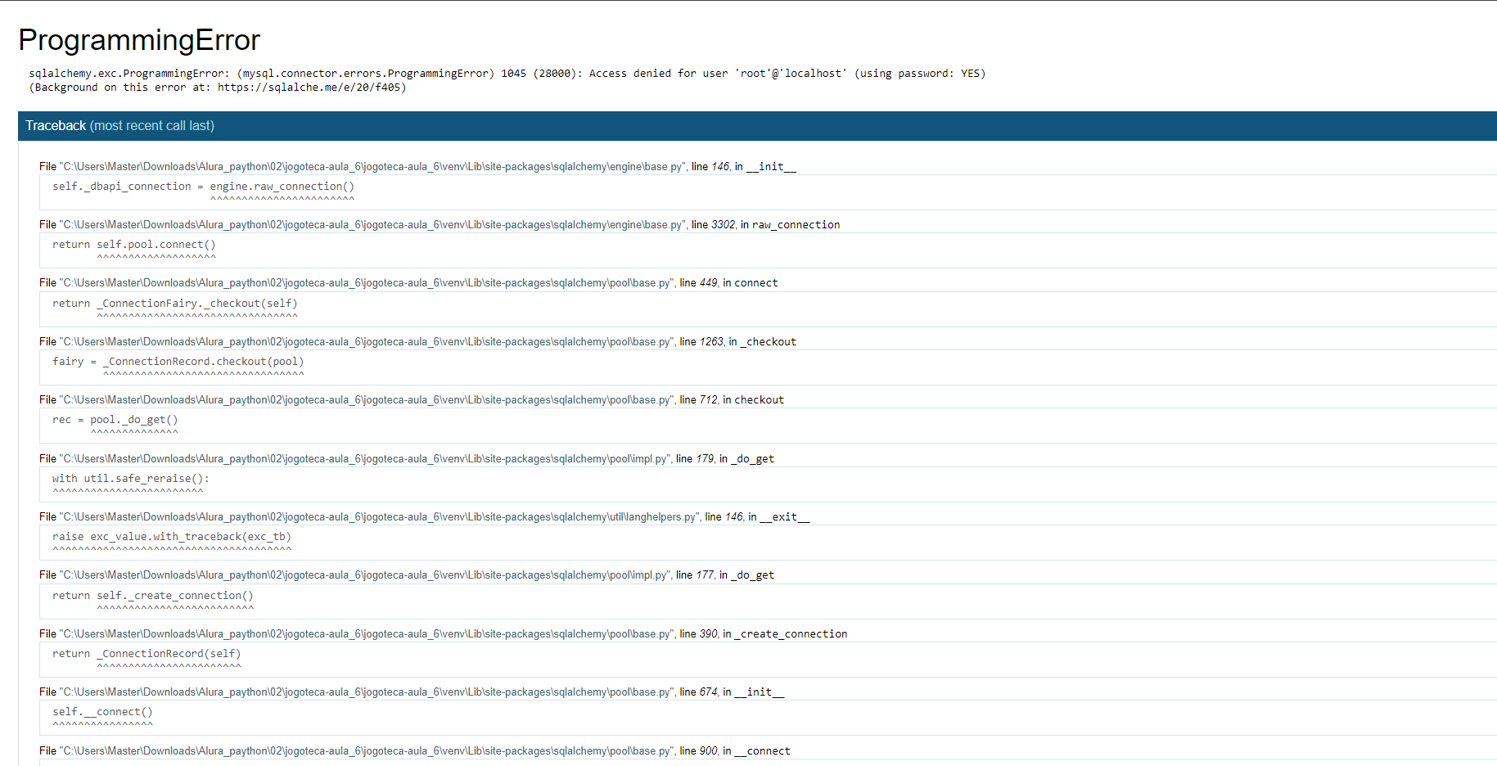This screenshot has height=766, width=1497.
Task: Click code line self._dbapi_connection = engine.raw_connection()
Action: click(x=204, y=187)
